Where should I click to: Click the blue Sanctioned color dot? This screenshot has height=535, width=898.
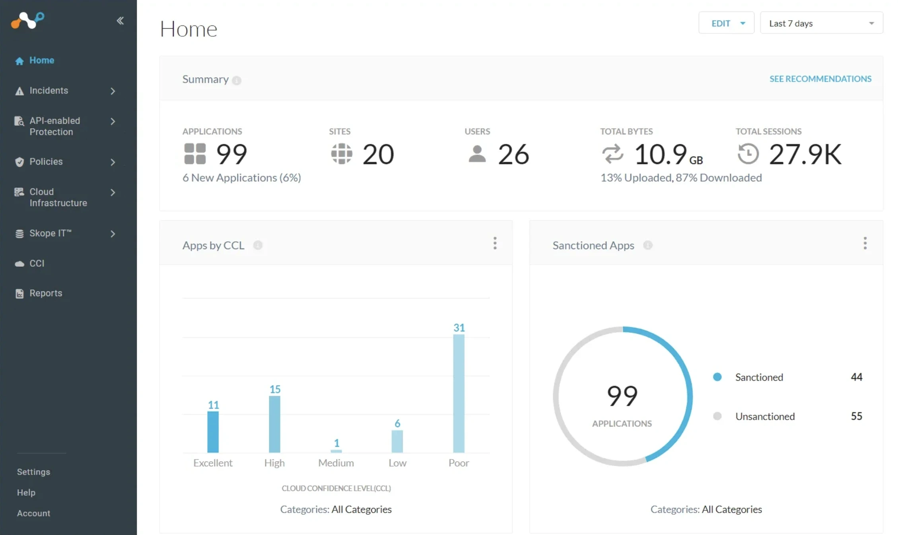point(717,377)
